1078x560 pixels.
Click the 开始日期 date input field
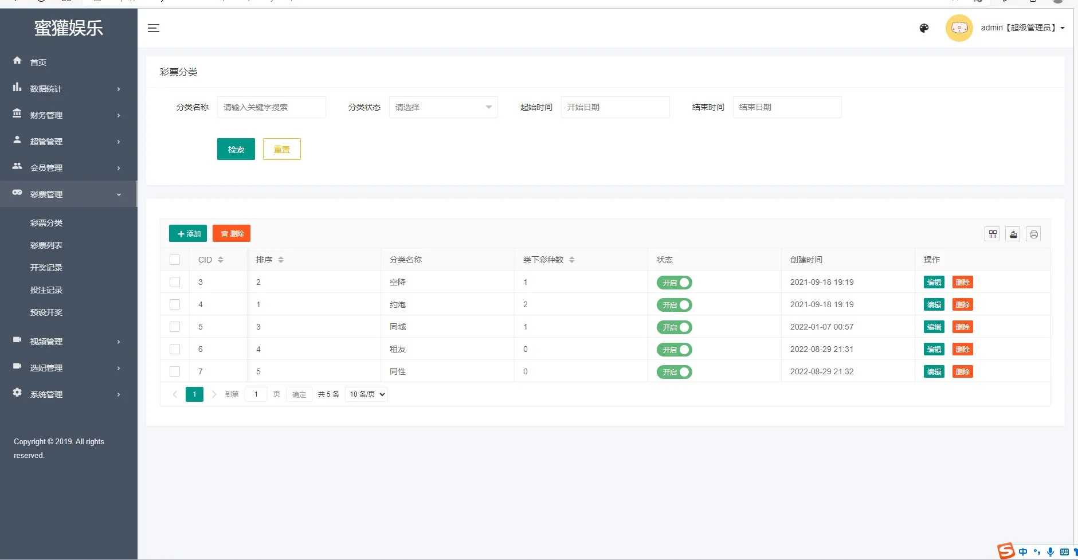click(x=615, y=107)
